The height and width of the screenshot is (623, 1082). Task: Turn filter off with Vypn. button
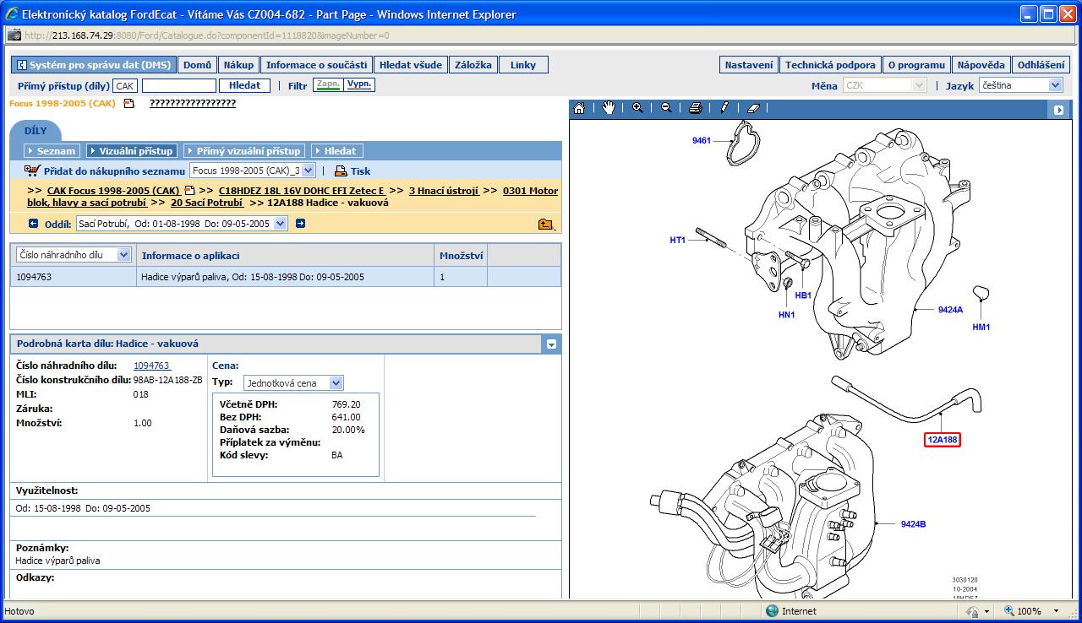click(x=359, y=85)
